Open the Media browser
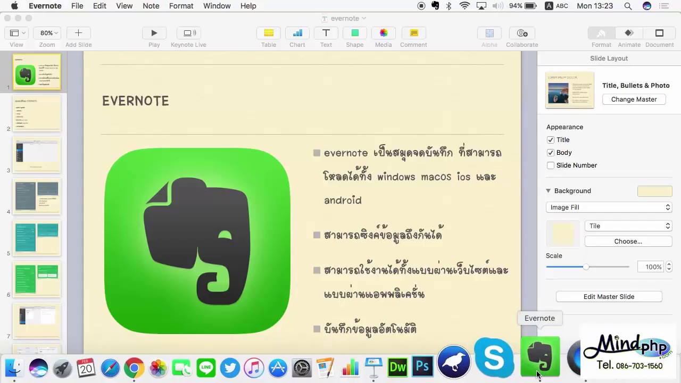681x383 pixels. click(x=384, y=33)
